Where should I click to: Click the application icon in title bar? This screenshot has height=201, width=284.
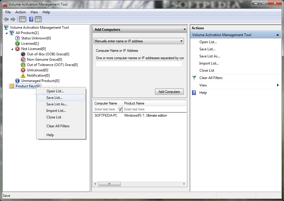5,4
